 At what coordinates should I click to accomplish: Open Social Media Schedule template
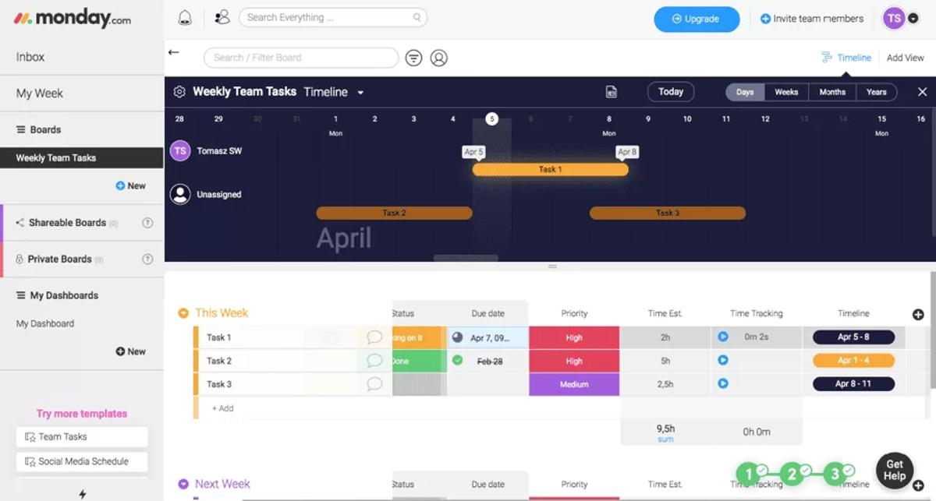82,461
